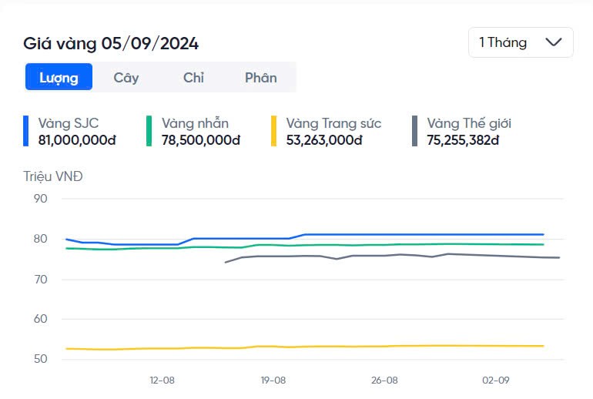
Task: Open the "1 Tháng" time range dropdown
Action: (x=520, y=42)
